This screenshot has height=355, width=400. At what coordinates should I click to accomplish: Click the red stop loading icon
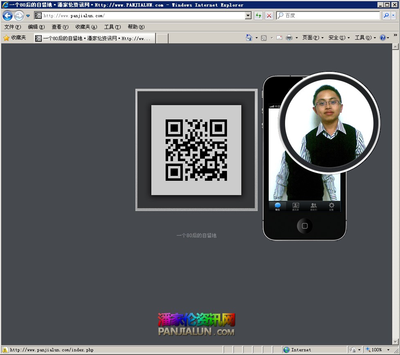click(269, 15)
